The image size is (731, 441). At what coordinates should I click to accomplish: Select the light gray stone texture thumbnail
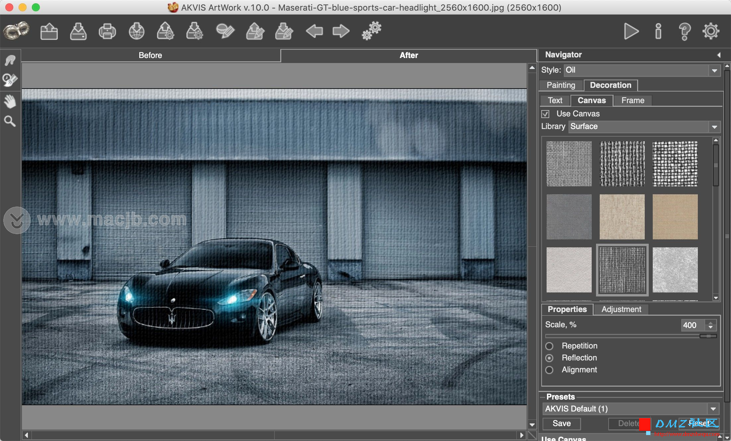[x=675, y=270]
